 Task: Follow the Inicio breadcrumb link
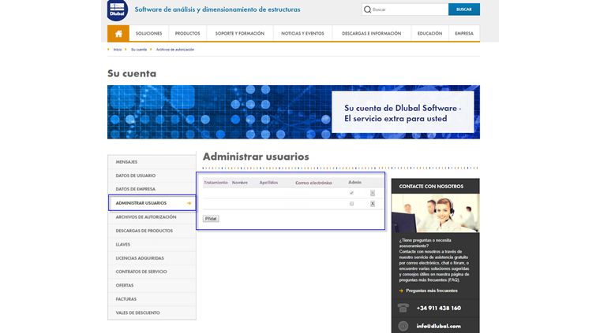tap(118, 50)
